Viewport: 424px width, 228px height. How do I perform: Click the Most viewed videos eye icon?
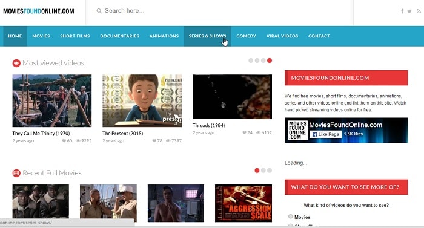point(16,64)
